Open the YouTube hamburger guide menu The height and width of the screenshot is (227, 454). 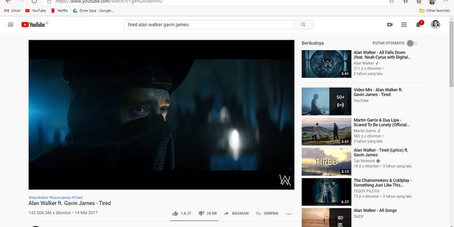[x=10, y=24]
